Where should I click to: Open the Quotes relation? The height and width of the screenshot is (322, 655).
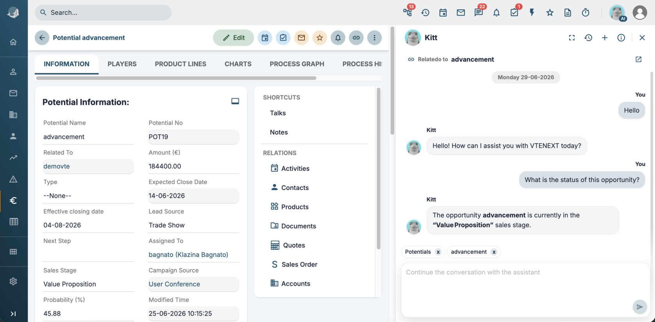coord(288,245)
